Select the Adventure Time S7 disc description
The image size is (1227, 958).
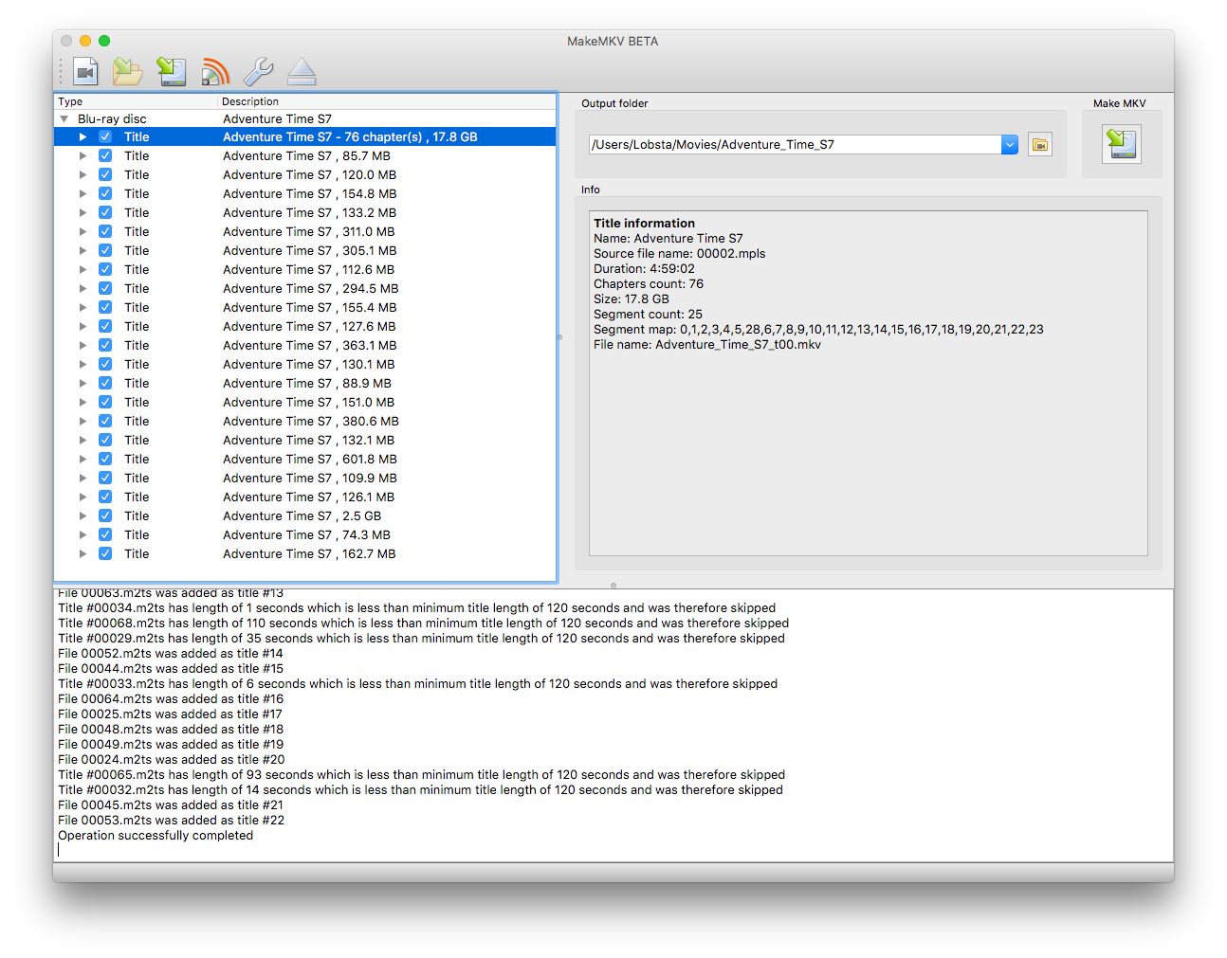tap(278, 118)
